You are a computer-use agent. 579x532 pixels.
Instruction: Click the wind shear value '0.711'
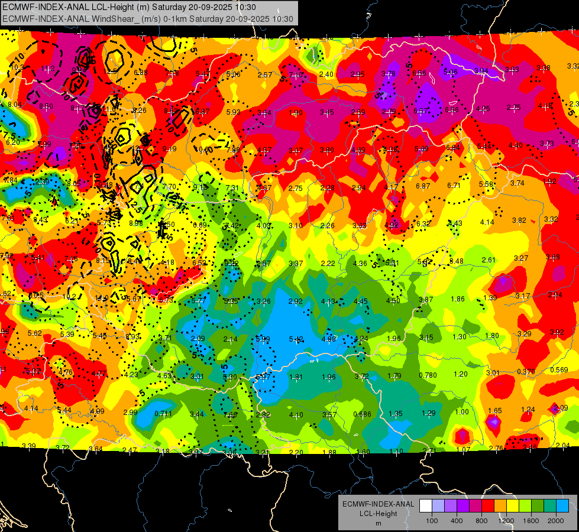tap(163, 413)
